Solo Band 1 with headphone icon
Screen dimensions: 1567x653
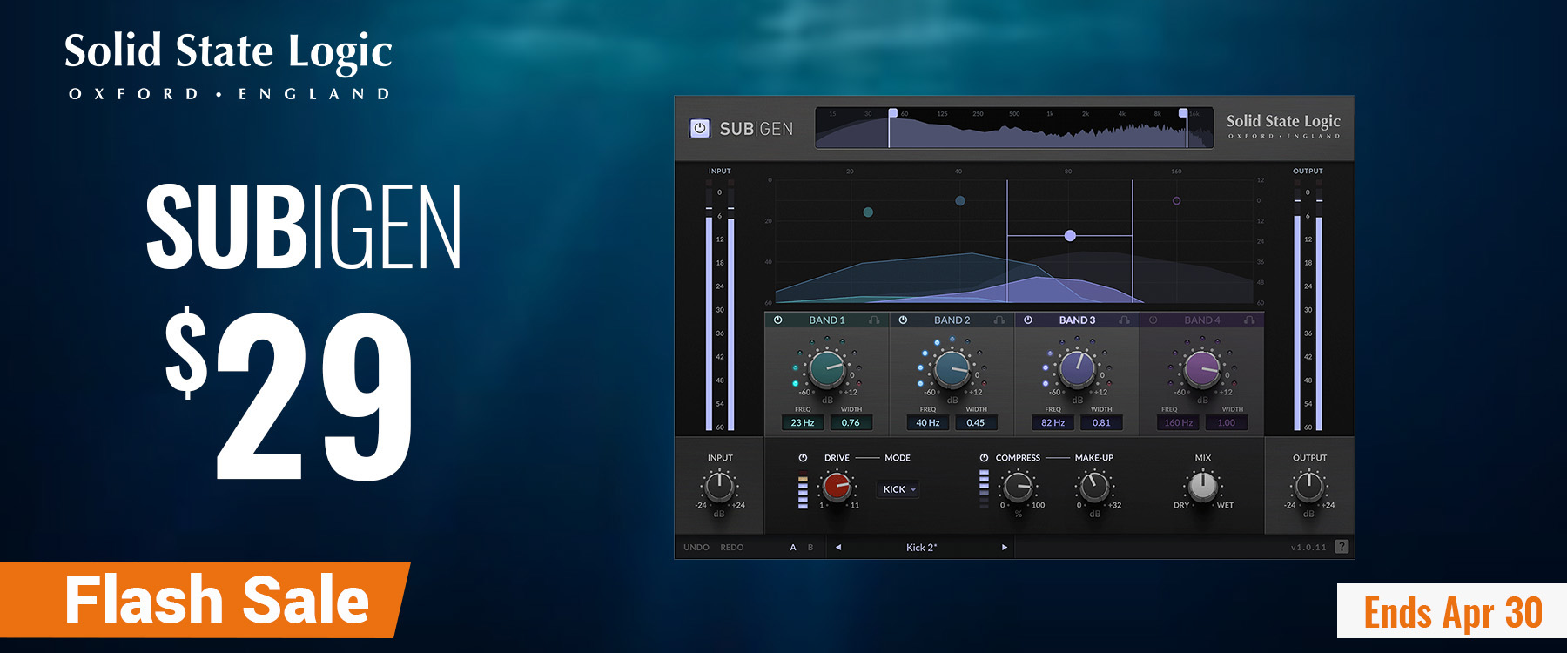pos(874,320)
